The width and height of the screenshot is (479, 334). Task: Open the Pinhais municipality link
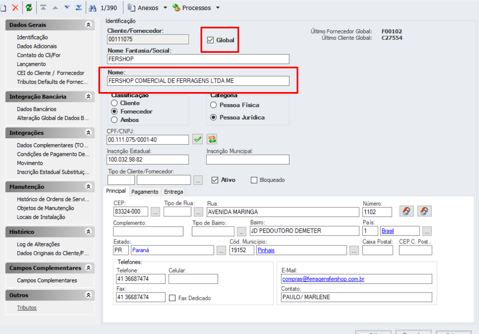[x=266, y=250]
